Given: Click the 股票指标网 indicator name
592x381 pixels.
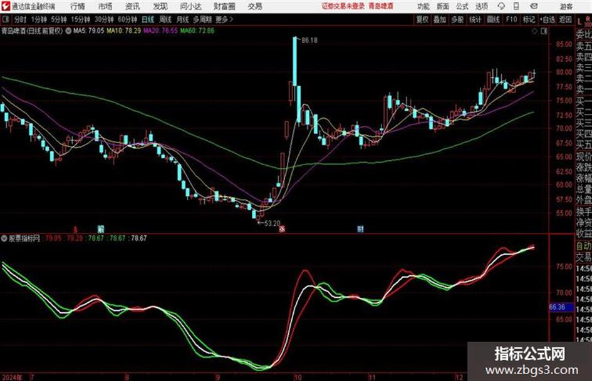Looking at the screenshot, I should coord(24,238).
